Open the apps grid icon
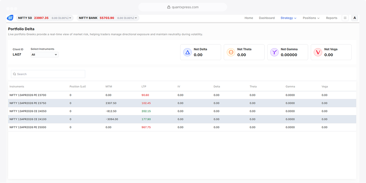This screenshot has width=366, height=183. click(x=345, y=18)
